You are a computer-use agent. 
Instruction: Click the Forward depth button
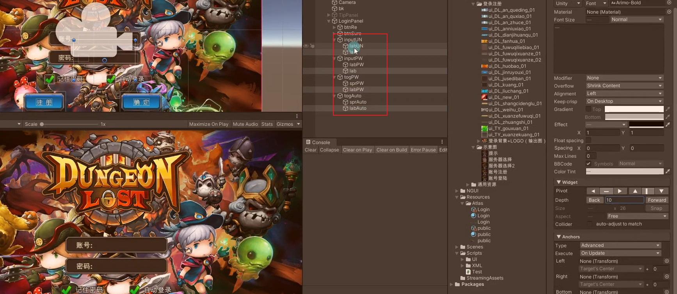pos(657,200)
